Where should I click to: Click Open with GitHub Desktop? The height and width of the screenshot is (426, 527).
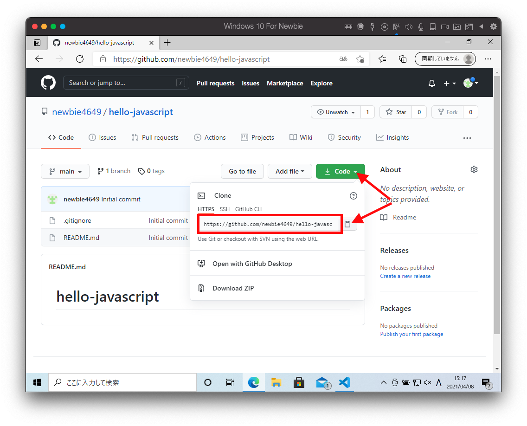[x=277, y=264]
